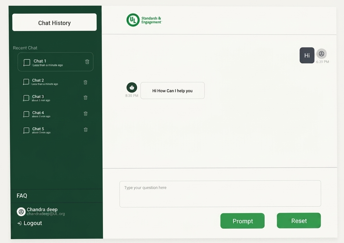
Task: Delete Chat 5 with its trash icon
Action: coord(86,130)
